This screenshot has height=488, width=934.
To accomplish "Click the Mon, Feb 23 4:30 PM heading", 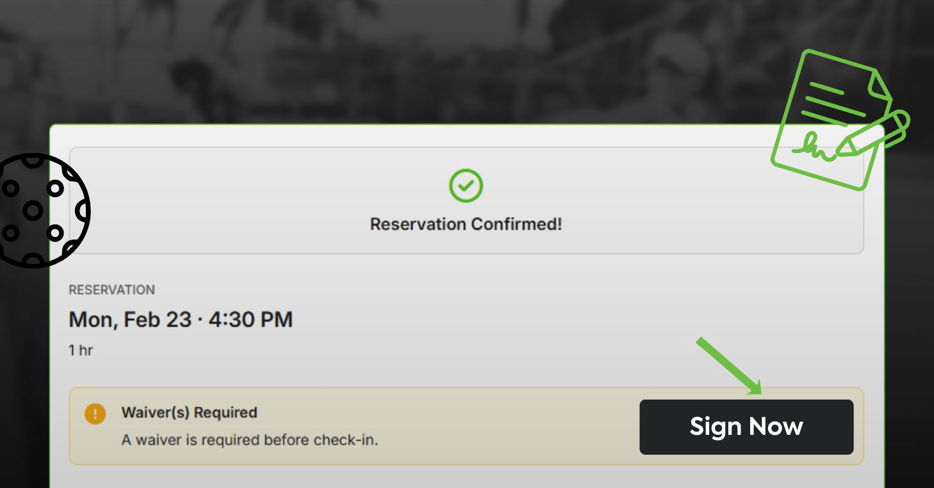I will 181,319.
